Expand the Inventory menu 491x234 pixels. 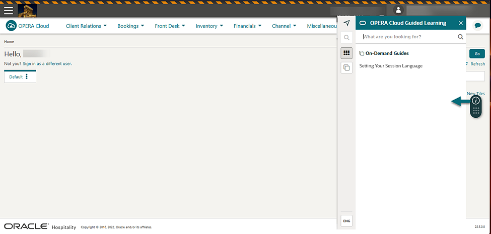click(209, 26)
